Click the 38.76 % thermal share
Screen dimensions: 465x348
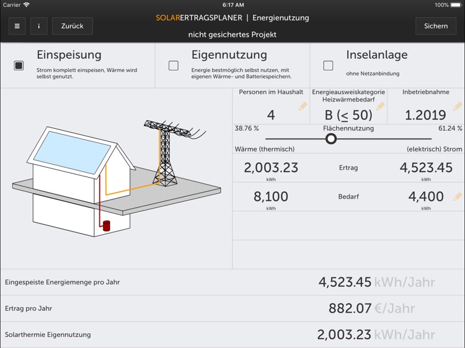click(x=247, y=128)
